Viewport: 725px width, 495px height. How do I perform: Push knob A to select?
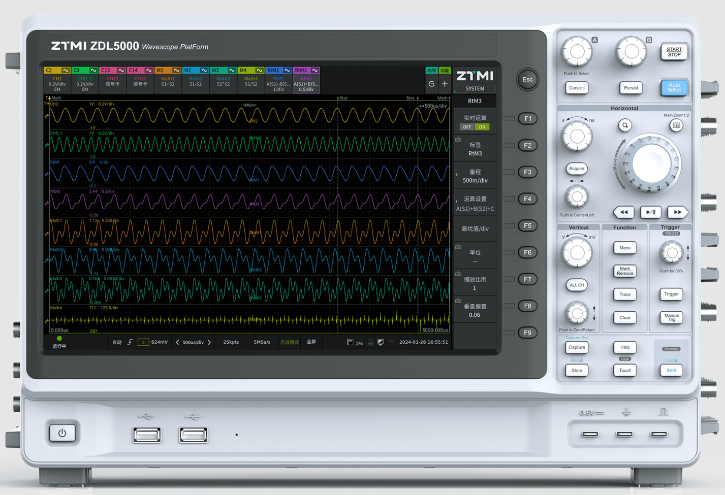coord(577,51)
